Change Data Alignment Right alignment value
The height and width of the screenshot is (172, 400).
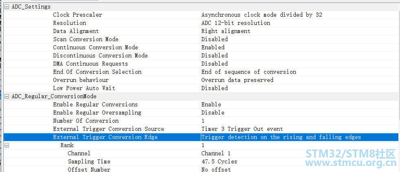(x=226, y=31)
